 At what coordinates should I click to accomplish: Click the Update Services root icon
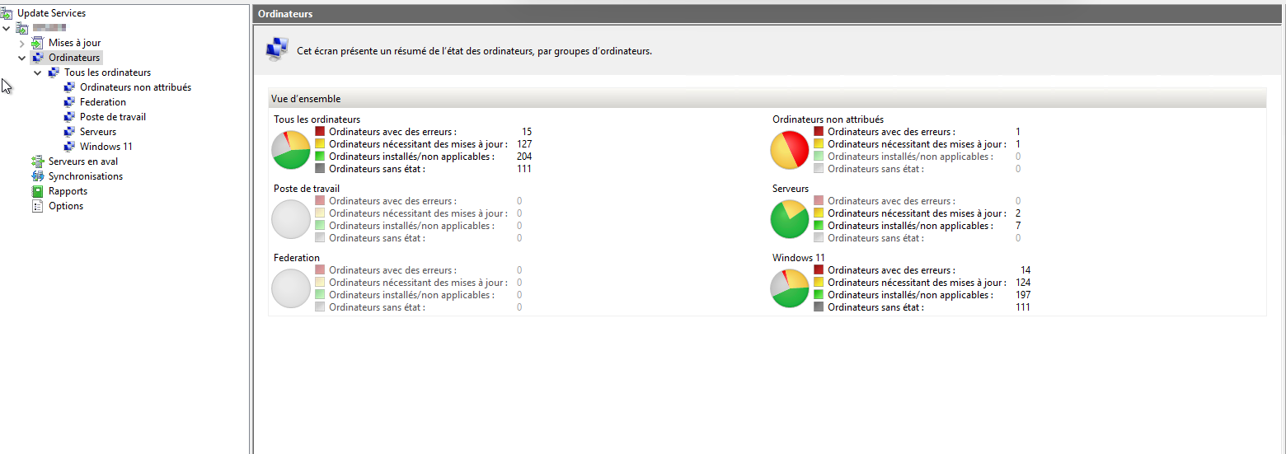pyautogui.click(x=7, y=13)
